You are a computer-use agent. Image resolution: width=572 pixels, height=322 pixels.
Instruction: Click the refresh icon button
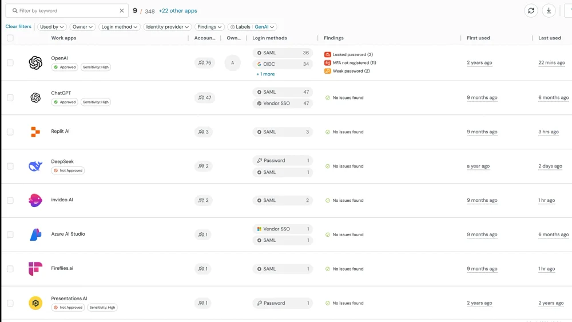[531, 11]
